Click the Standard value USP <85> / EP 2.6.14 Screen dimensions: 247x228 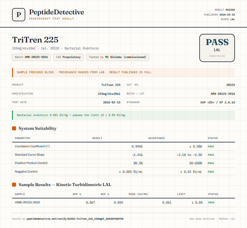tap(217, 102)
